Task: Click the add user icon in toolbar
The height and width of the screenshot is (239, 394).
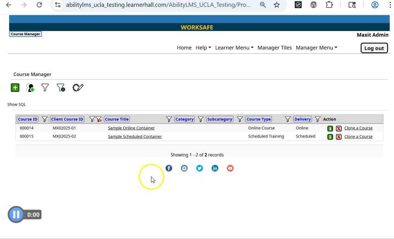Action: 30,88
